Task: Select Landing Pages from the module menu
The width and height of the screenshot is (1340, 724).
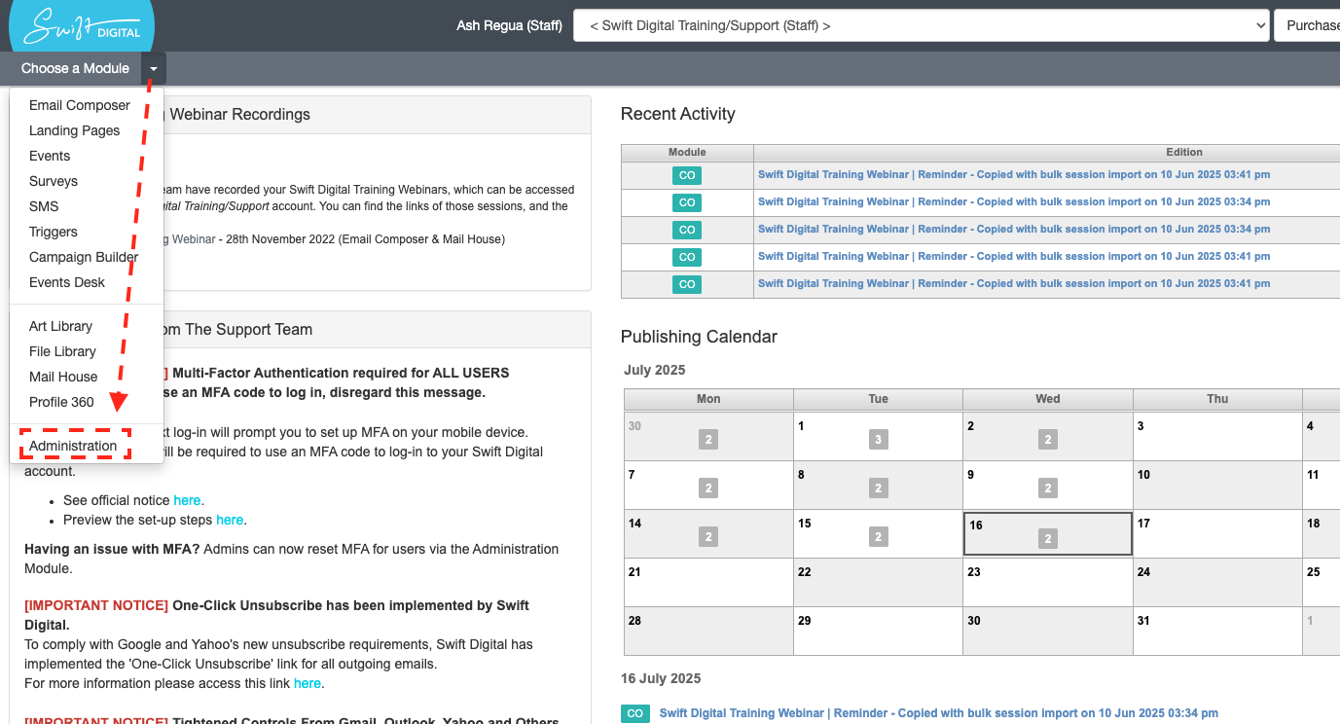Action: (x=75, y=130)
